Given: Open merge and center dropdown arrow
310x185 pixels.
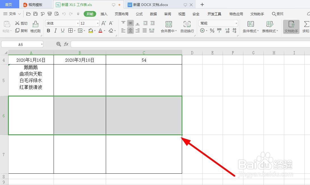Looking at the screenshot, I should click(176, 31).
